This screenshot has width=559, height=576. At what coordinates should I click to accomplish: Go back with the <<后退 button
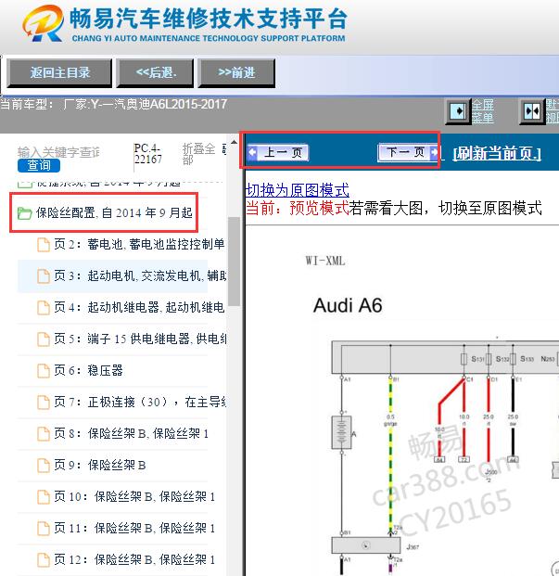tap(155, 72)
